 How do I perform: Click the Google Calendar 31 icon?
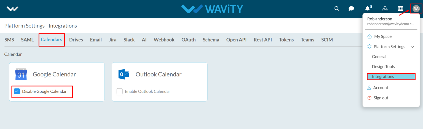point(21,74)
